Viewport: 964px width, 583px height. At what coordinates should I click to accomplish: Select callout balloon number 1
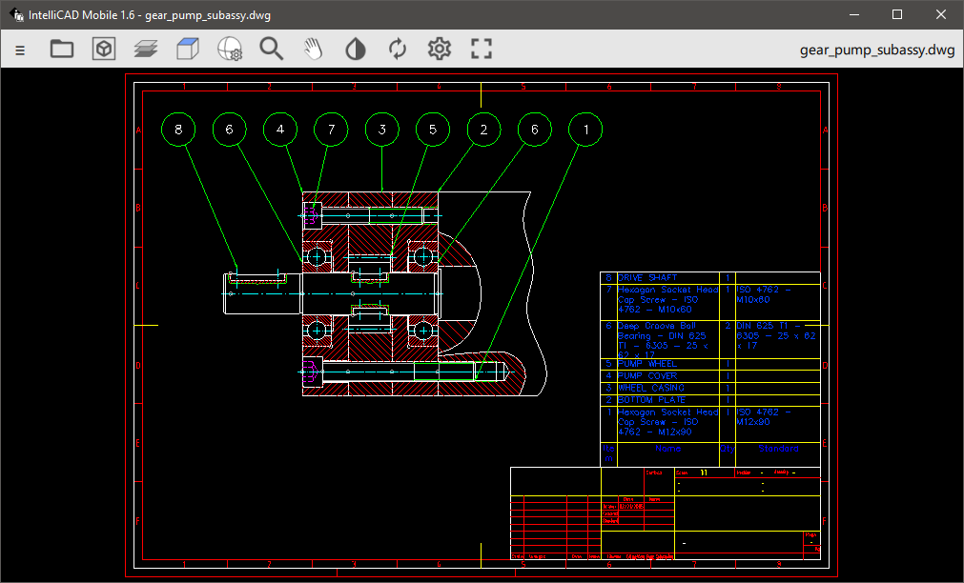click(x=585, y=129)
